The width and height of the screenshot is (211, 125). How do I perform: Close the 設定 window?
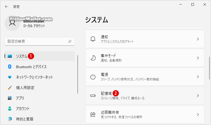[205, 4]
